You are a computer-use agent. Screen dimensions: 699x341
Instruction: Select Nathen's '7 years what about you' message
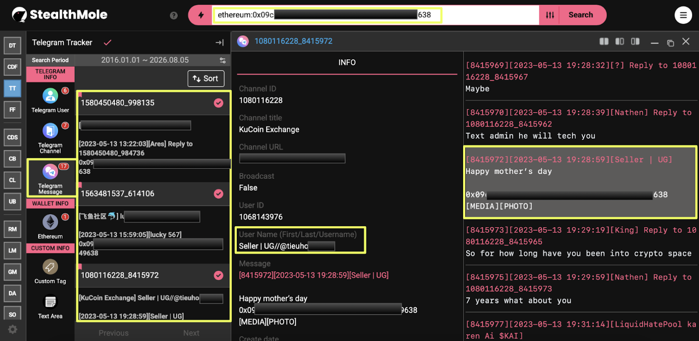click(580, 289)
